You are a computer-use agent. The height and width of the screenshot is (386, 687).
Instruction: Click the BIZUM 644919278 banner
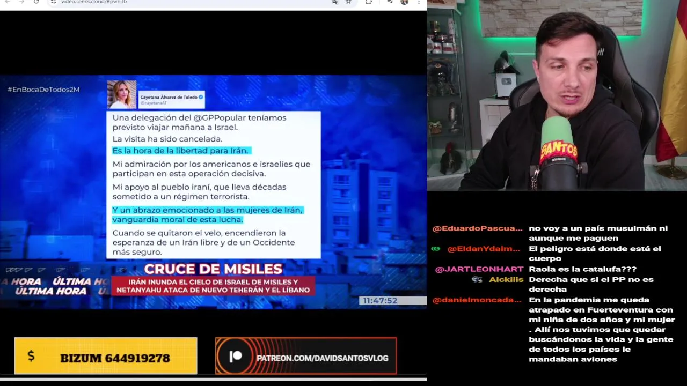[106, 355]
